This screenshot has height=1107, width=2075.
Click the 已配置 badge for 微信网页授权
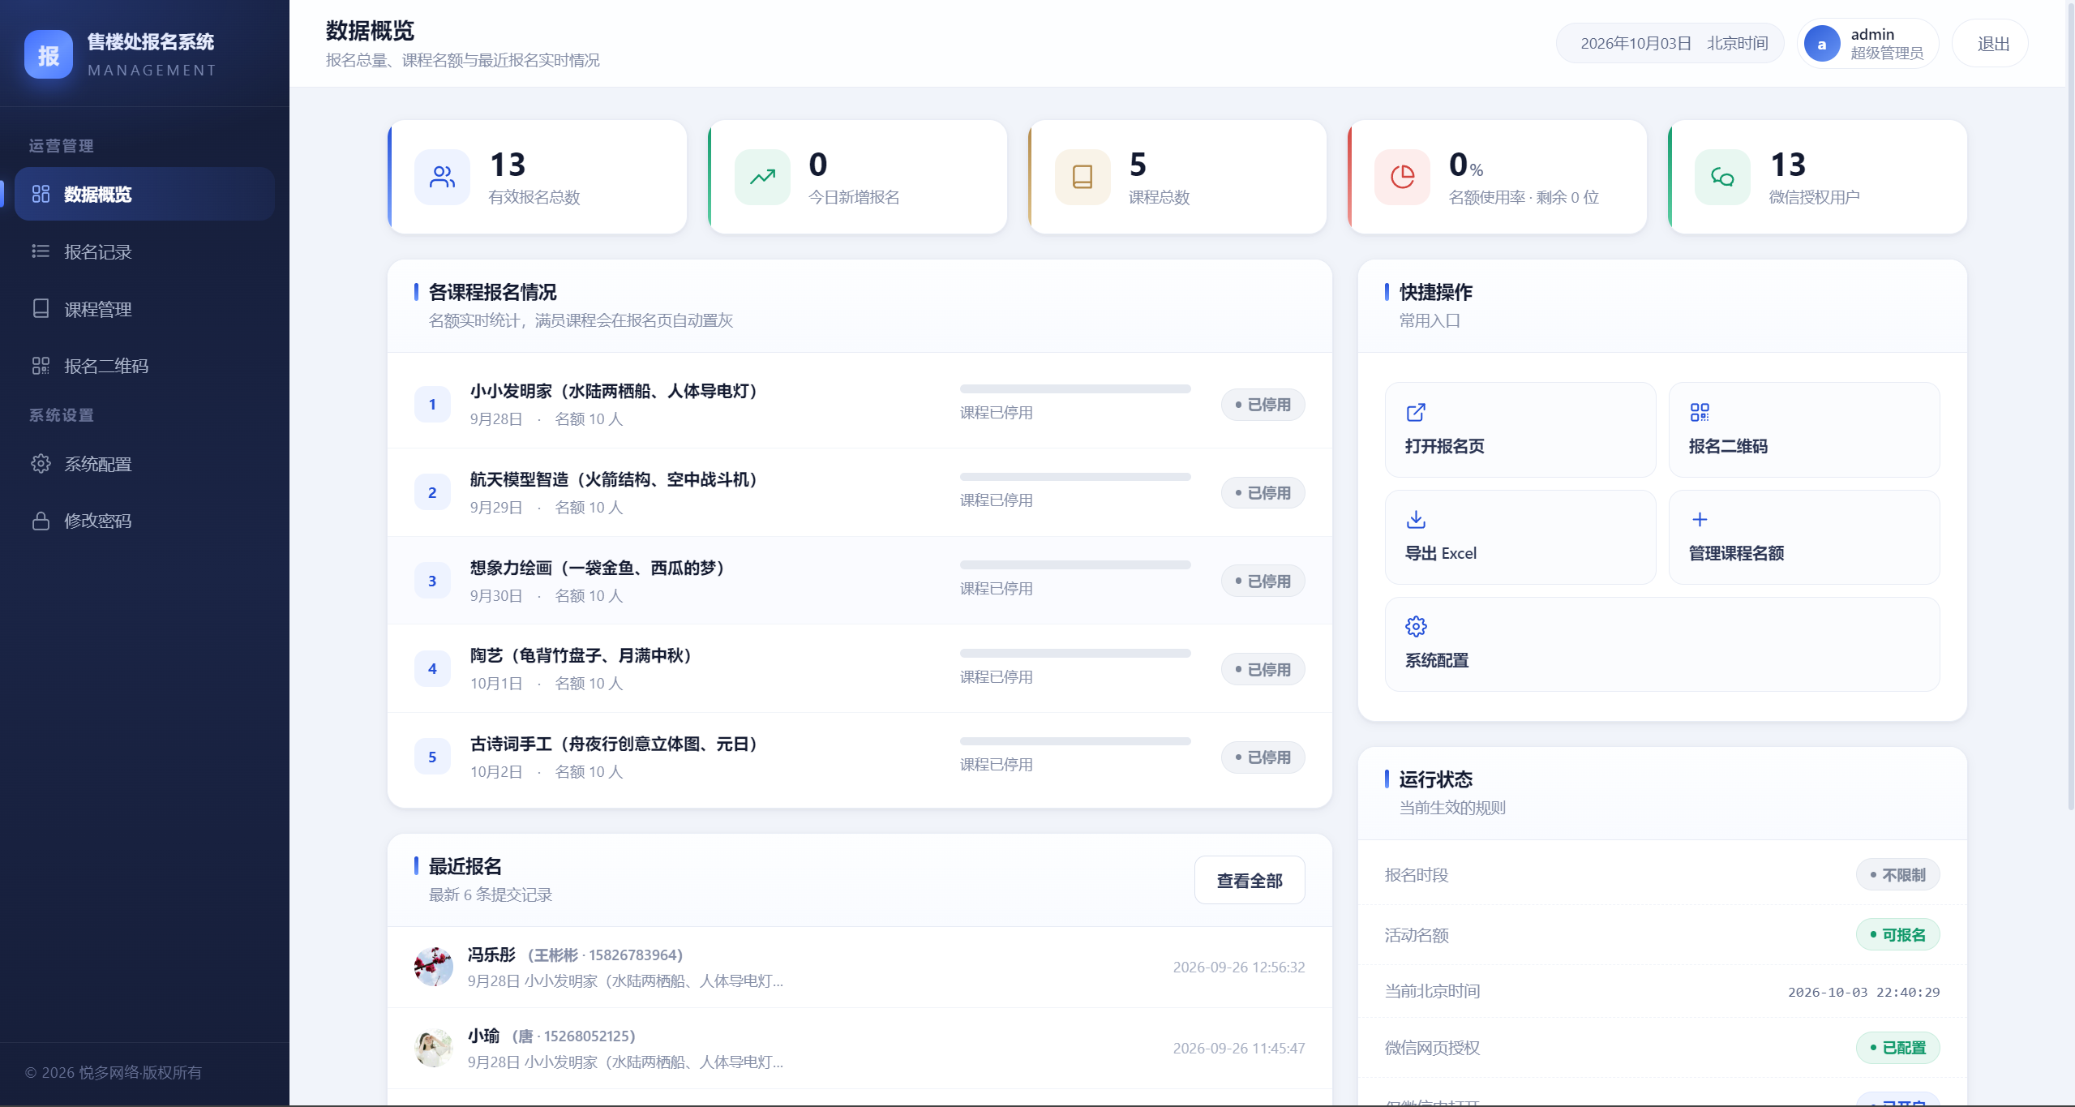(x=1897, y=1048)
